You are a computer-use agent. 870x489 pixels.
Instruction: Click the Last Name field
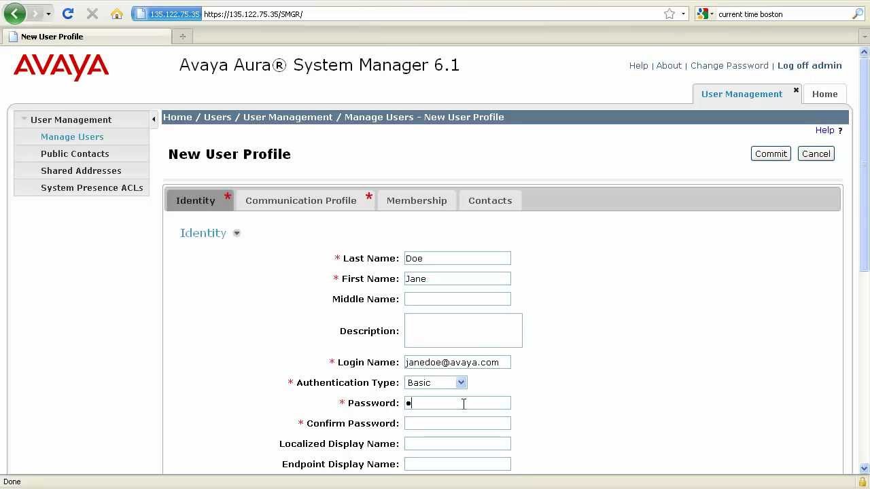pyautogui.click(x=457, y=258)
